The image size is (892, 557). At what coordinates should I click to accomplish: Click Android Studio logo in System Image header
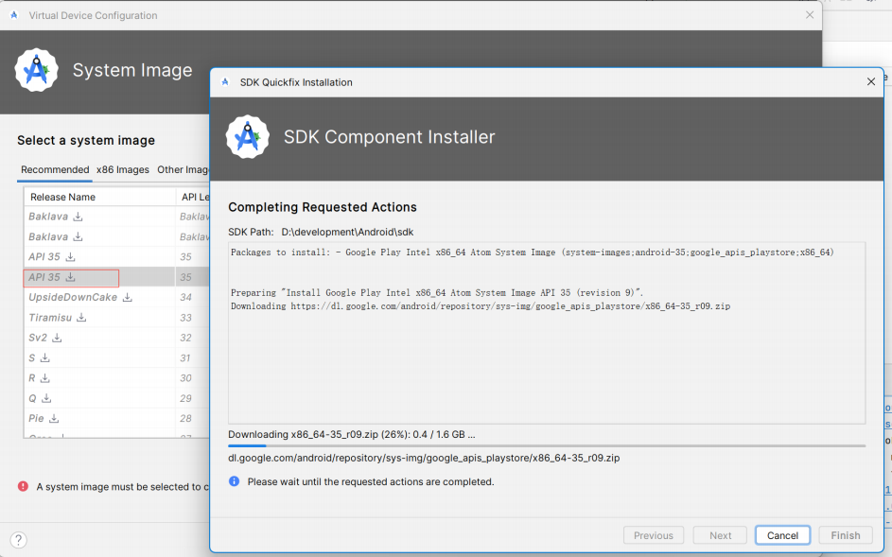36,70
